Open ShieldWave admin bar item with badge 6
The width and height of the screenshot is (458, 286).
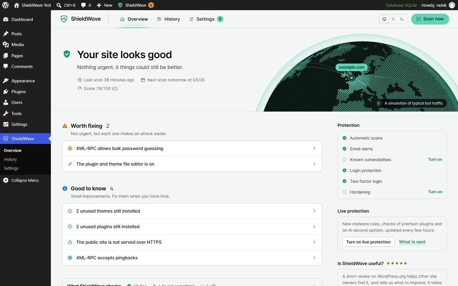pyautogui.click(x=136, y=5)
